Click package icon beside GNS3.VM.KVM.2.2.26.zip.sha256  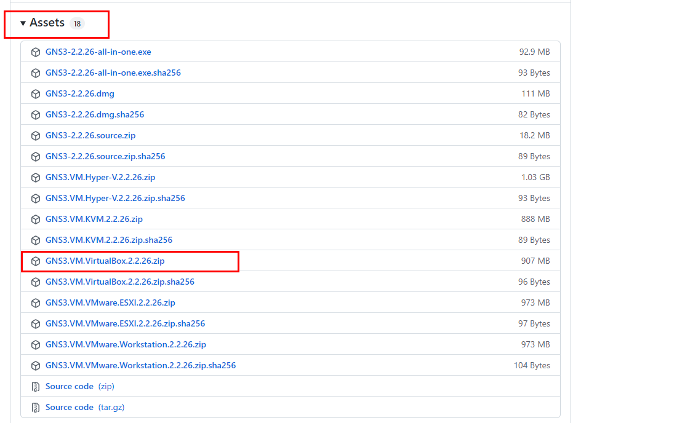36,240
